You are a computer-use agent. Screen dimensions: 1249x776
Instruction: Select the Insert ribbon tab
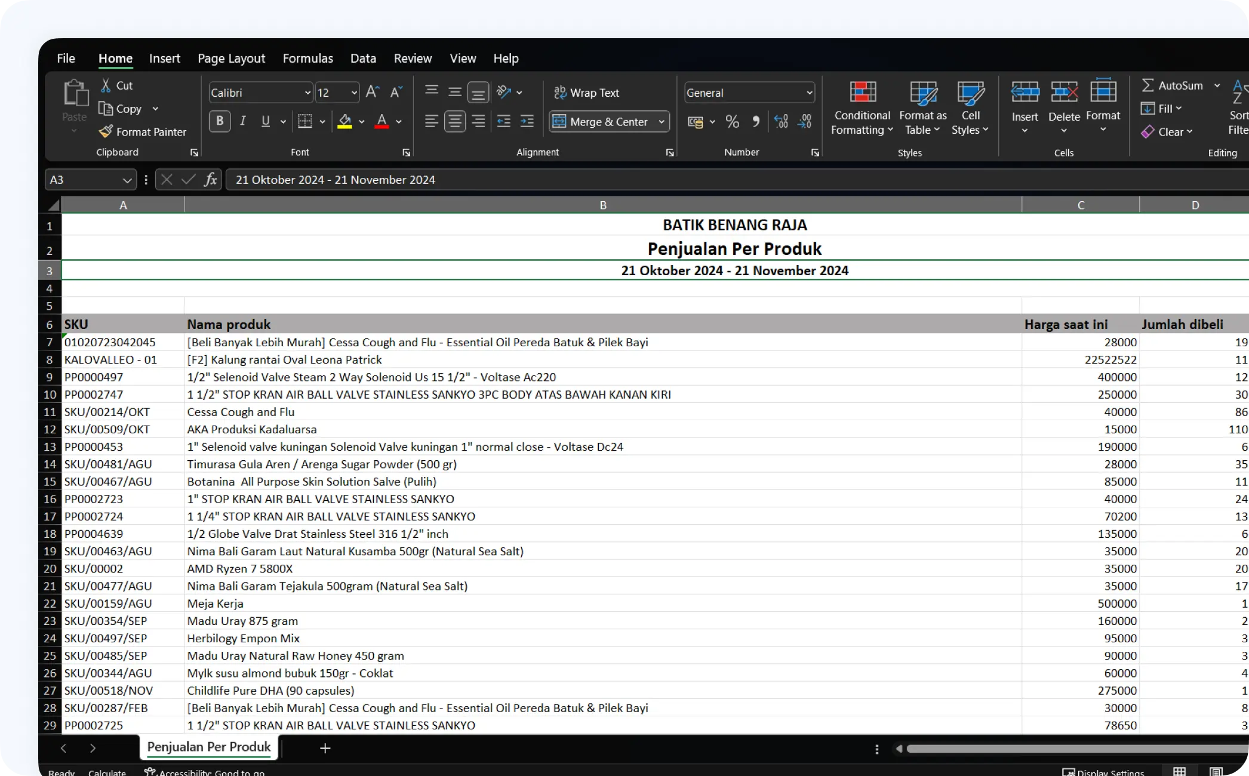click(x=165, y=58)
